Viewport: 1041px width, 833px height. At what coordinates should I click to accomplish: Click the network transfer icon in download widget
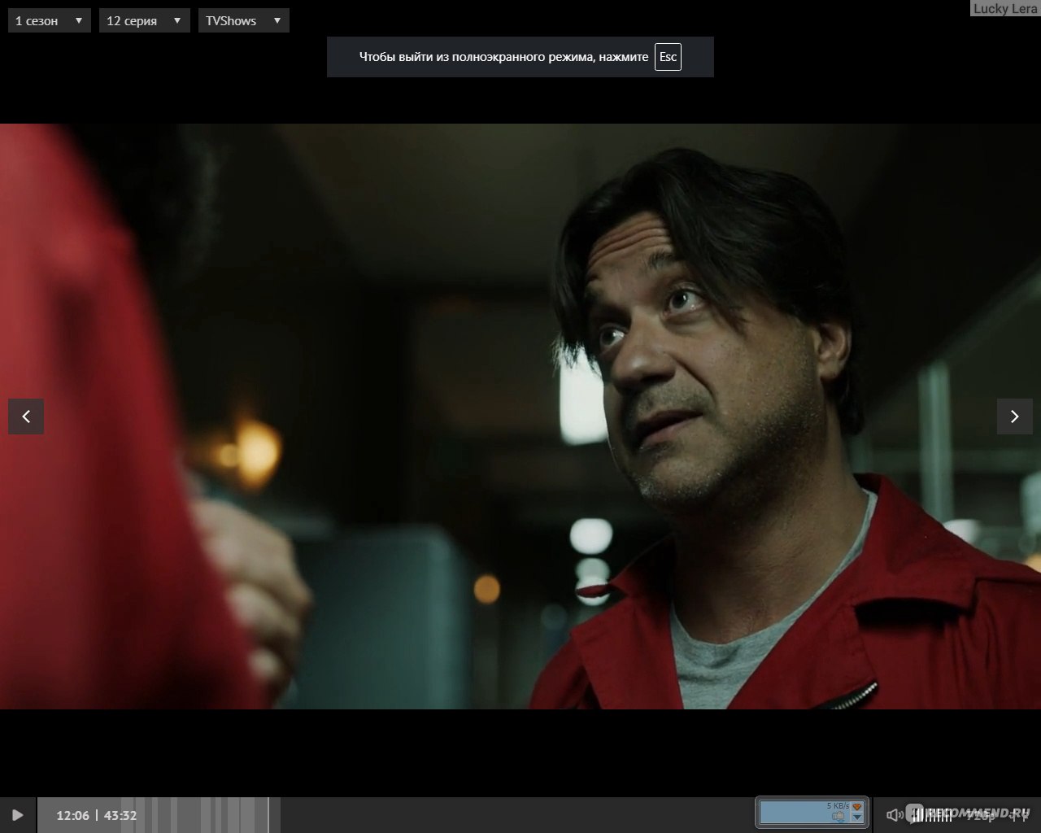coord(839,817)
